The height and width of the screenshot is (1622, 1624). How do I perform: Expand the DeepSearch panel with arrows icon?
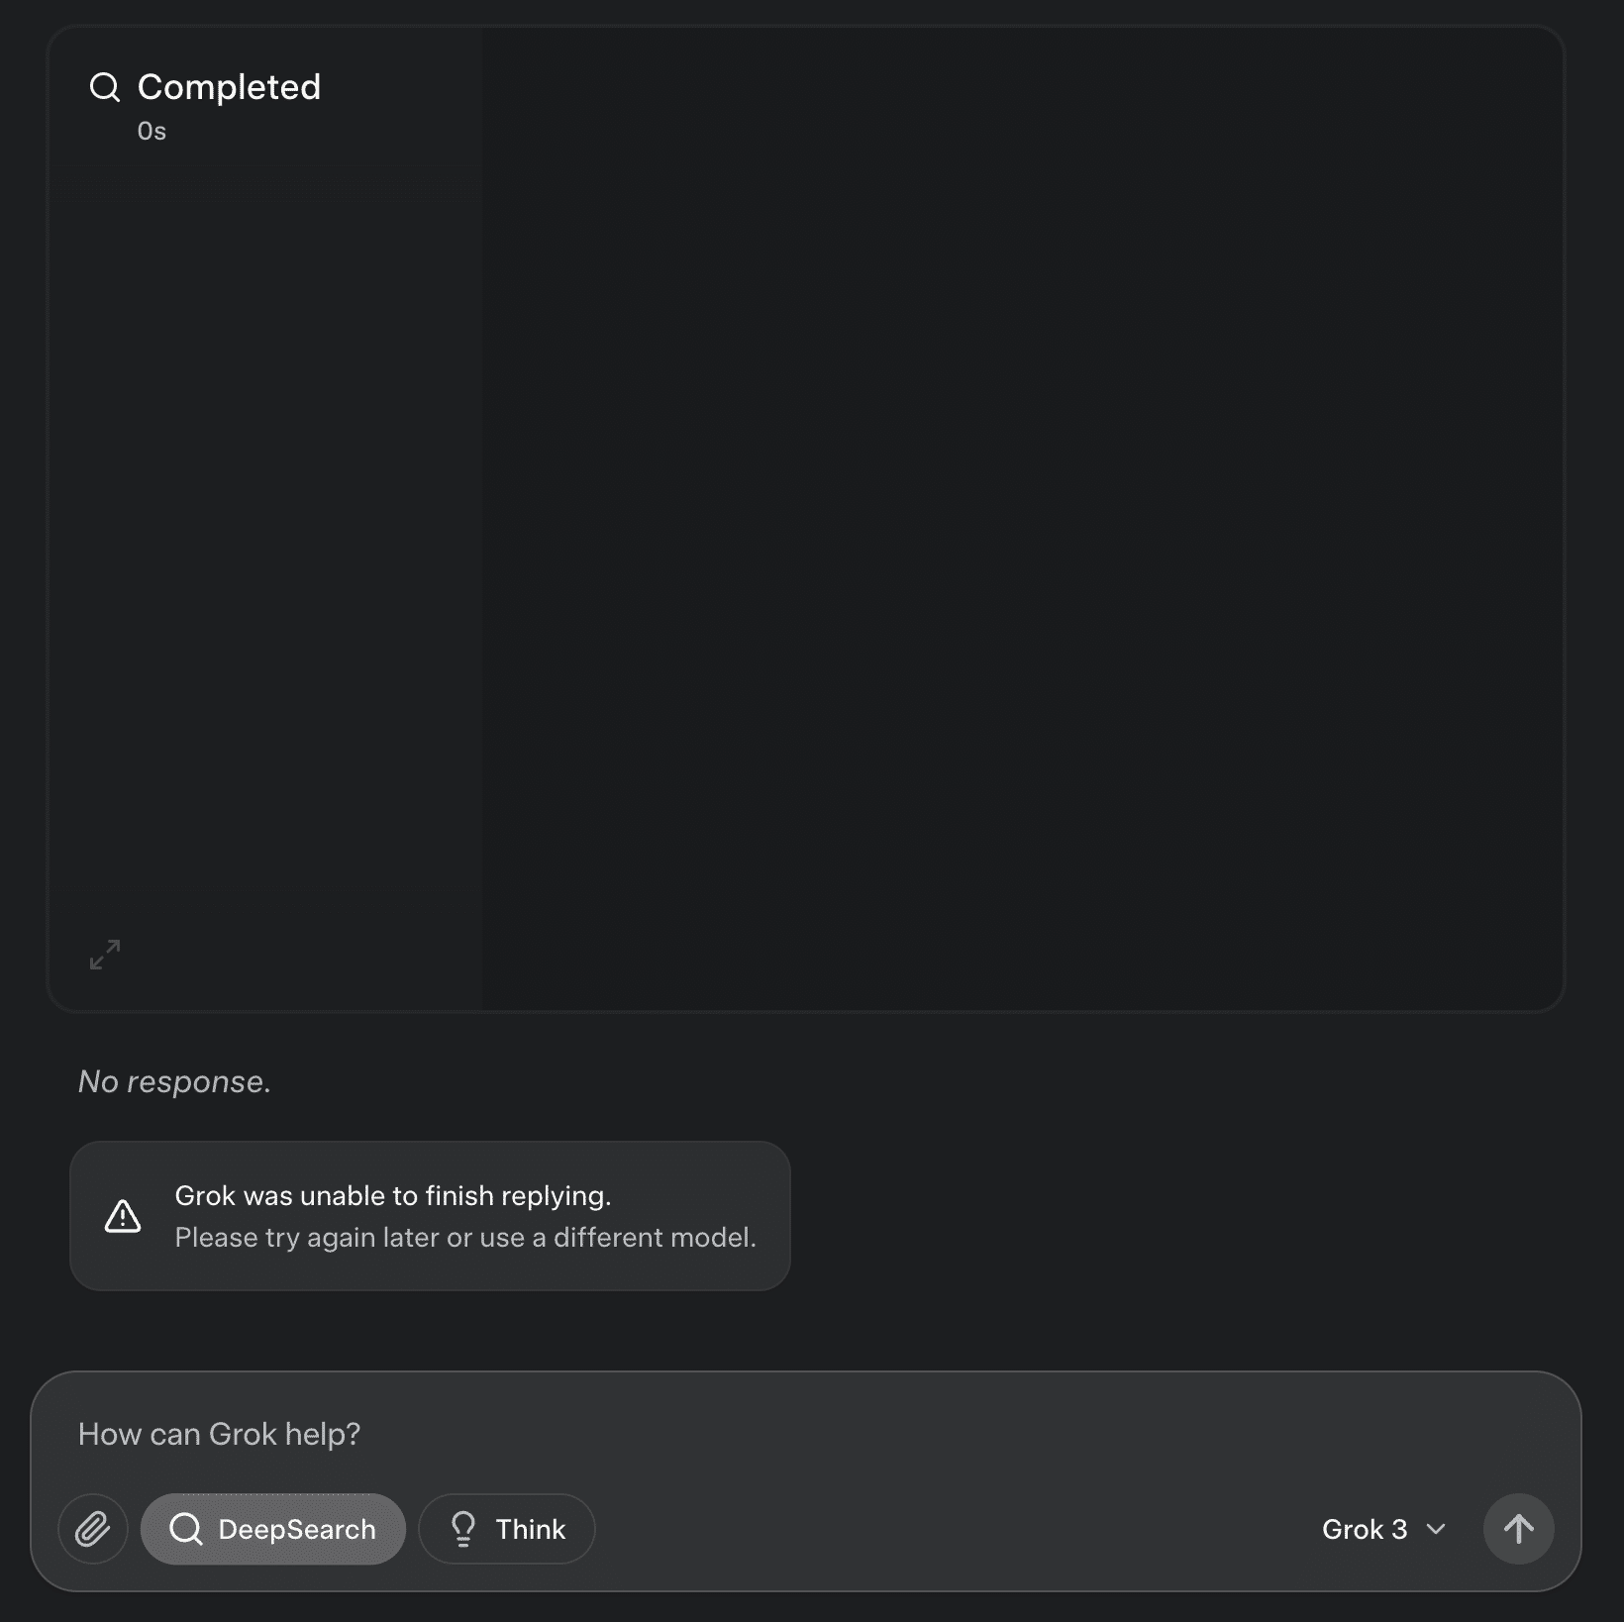coord(105,955)
